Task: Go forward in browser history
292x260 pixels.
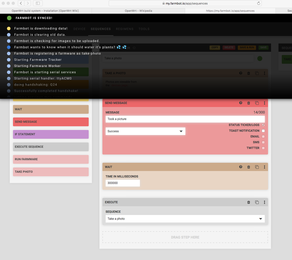Action: (28, 3)
